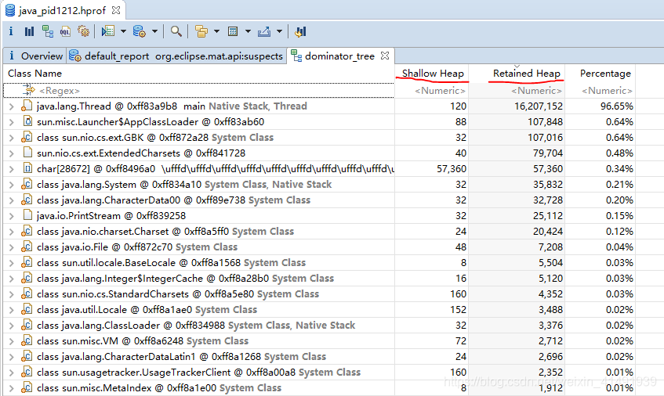Switch to default_report suspects tab
Image resolution: width=664 pixels, height=396 pixels.
point(176,56)
